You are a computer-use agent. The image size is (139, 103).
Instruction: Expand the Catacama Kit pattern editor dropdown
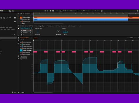32,38
